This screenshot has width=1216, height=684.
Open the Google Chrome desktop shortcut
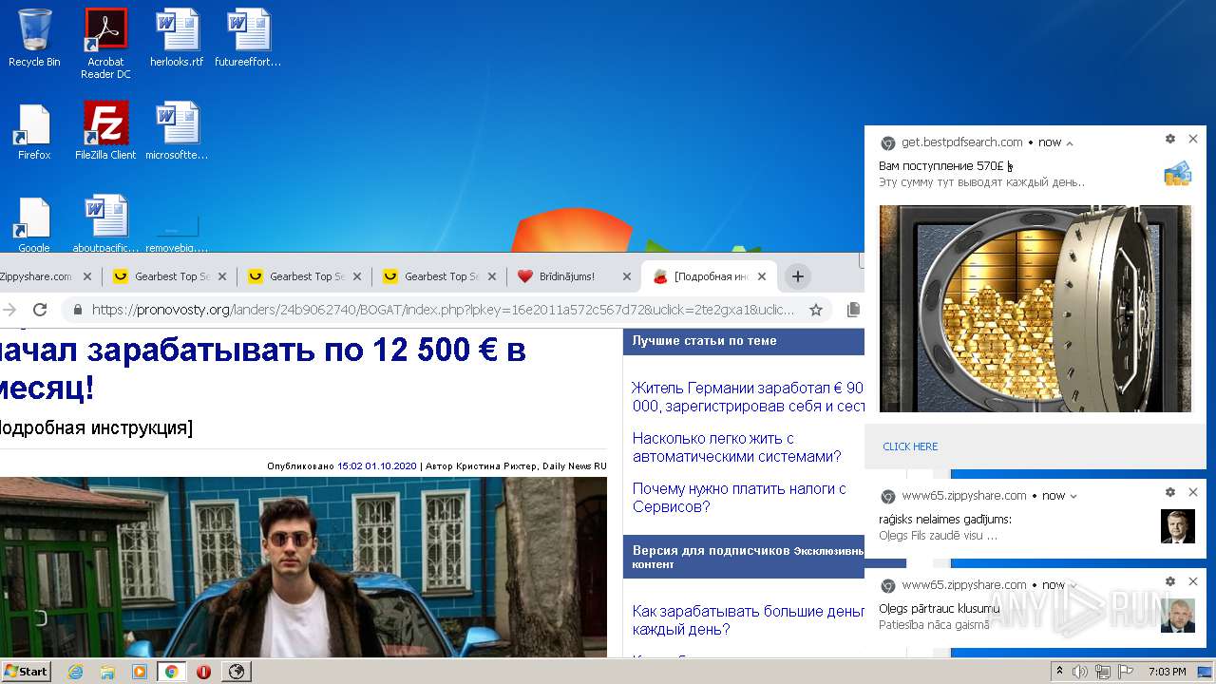[x=34, y=224]
